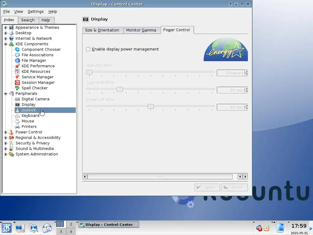Click the Reset button
Screen dimensions: 313x235
coord(234,188)
